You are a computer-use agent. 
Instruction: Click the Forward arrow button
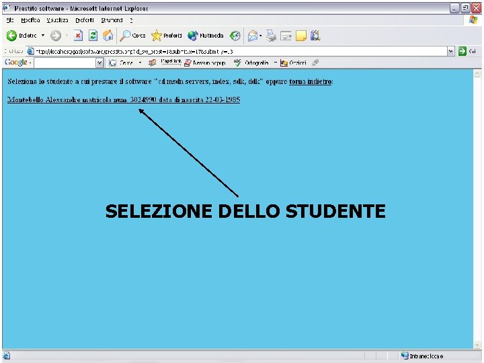tap(56, 36)
